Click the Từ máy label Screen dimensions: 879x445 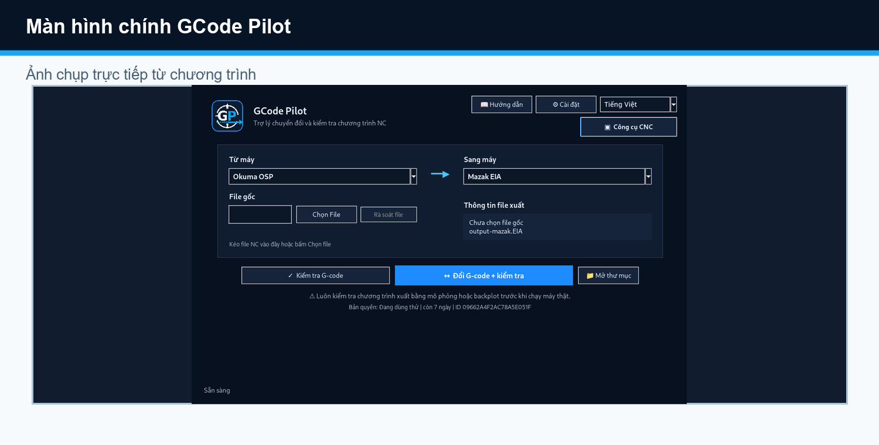(x=241, y=159)
